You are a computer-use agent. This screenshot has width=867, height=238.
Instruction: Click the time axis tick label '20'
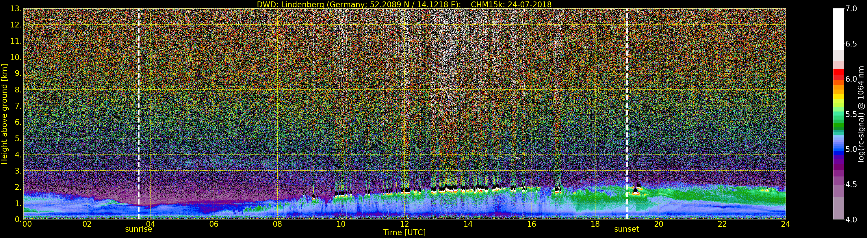tap(659, 224)
